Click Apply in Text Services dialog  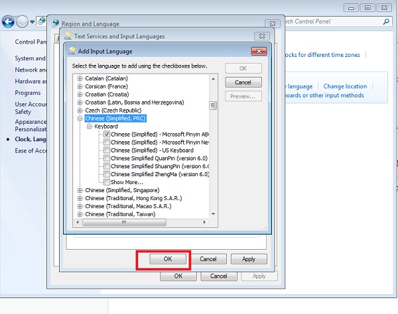[249, 259]
